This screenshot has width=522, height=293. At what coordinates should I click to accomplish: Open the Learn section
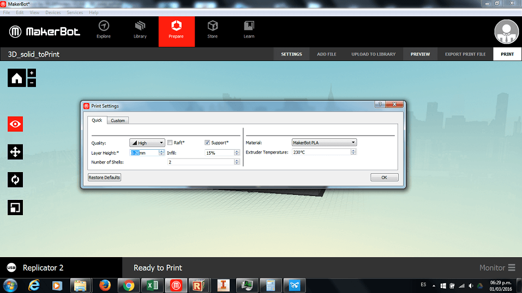tap(249, 29)
